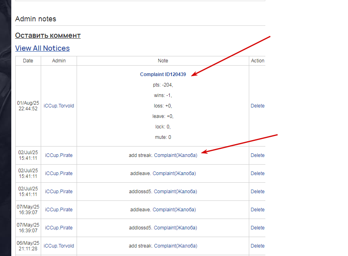Delete the 02/Jul/25 addleave note
This screenshot has height=256, width=348.
coord(257,173)
